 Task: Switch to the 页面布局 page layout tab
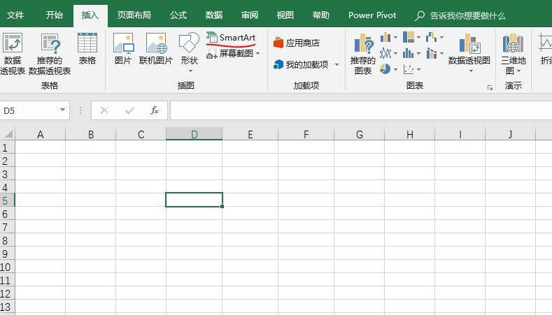(134, 15)
